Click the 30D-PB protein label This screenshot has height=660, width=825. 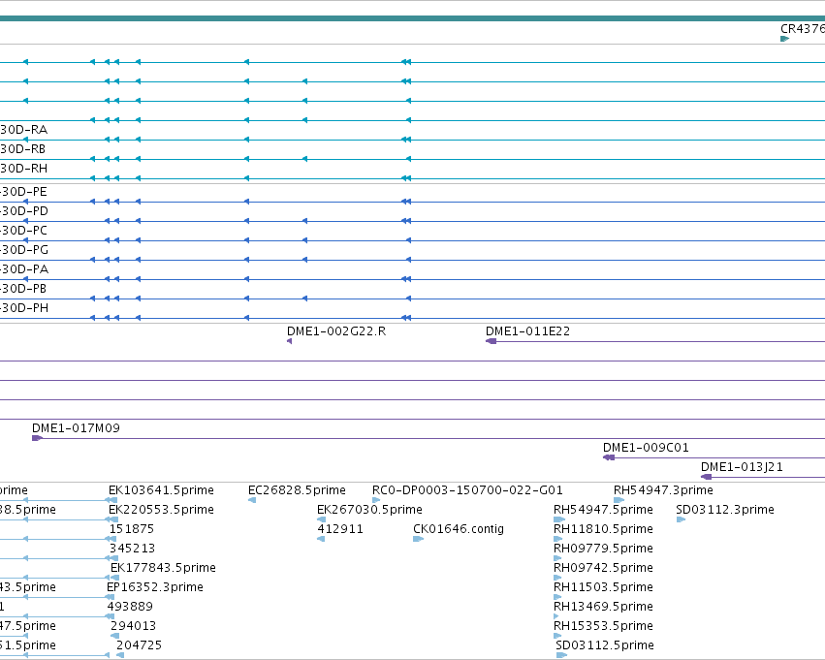click(23, 289)
